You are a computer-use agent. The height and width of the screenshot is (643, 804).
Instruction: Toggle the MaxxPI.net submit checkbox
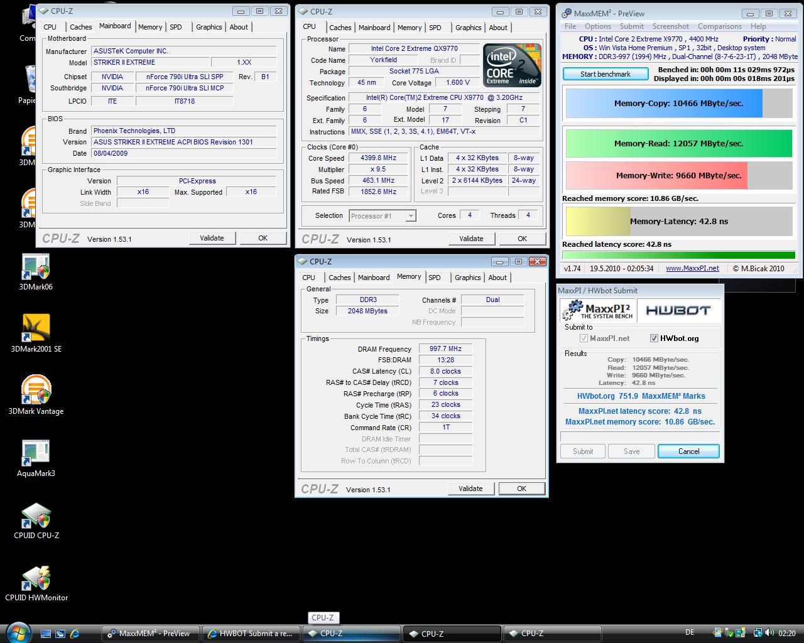[x=584, y=338]
